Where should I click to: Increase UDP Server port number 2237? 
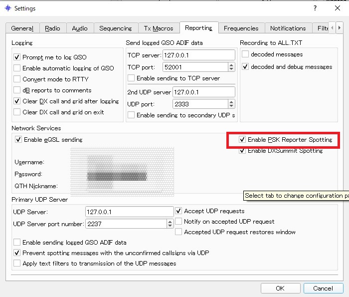[x=170, y=221]
